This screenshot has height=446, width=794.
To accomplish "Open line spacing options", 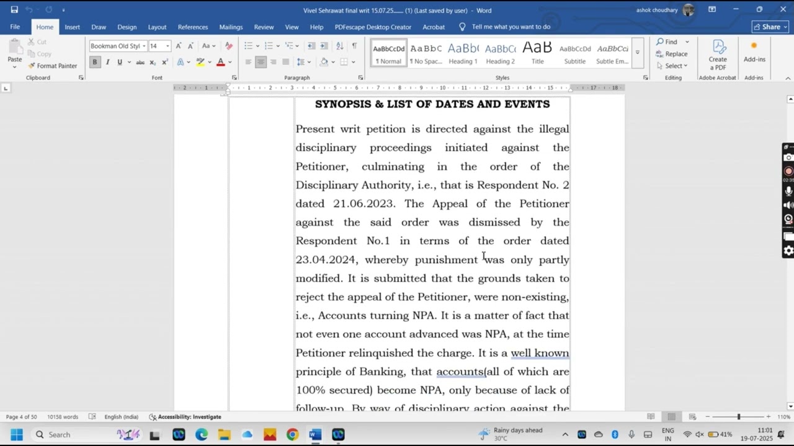I will (x=303, y=62).
